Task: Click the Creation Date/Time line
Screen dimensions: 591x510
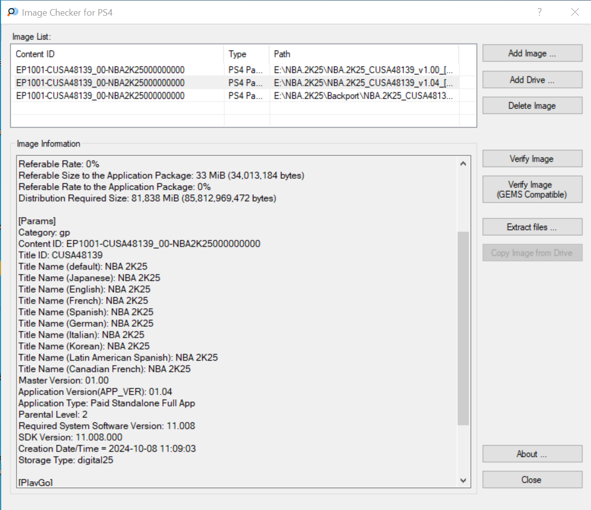Action: [x=107, y=448]
